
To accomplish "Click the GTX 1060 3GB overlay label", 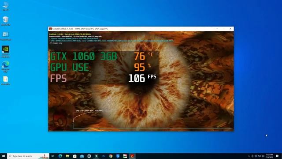I will click(x=84, y=56).
